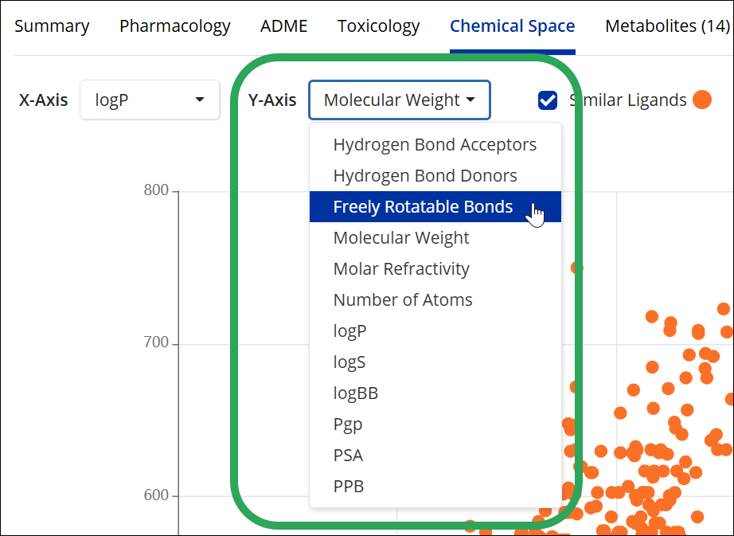The image size is (734, 536).
Task: Click the orange Similar Ligands legend dot
Action: (x=701, y=100)
